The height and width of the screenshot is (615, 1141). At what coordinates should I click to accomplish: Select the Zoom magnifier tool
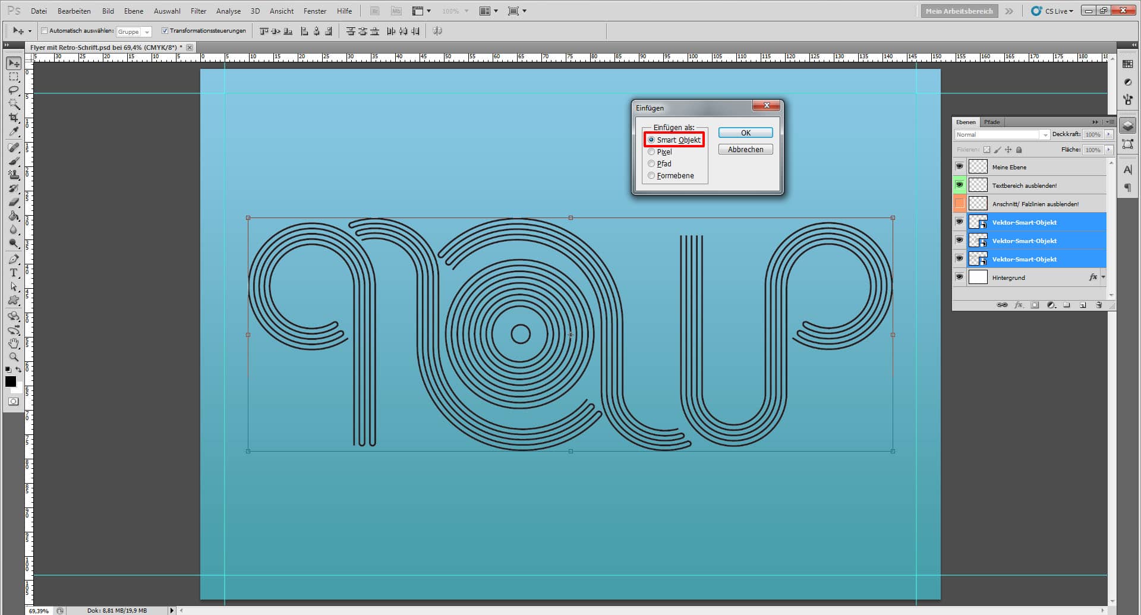click(14, 357)
